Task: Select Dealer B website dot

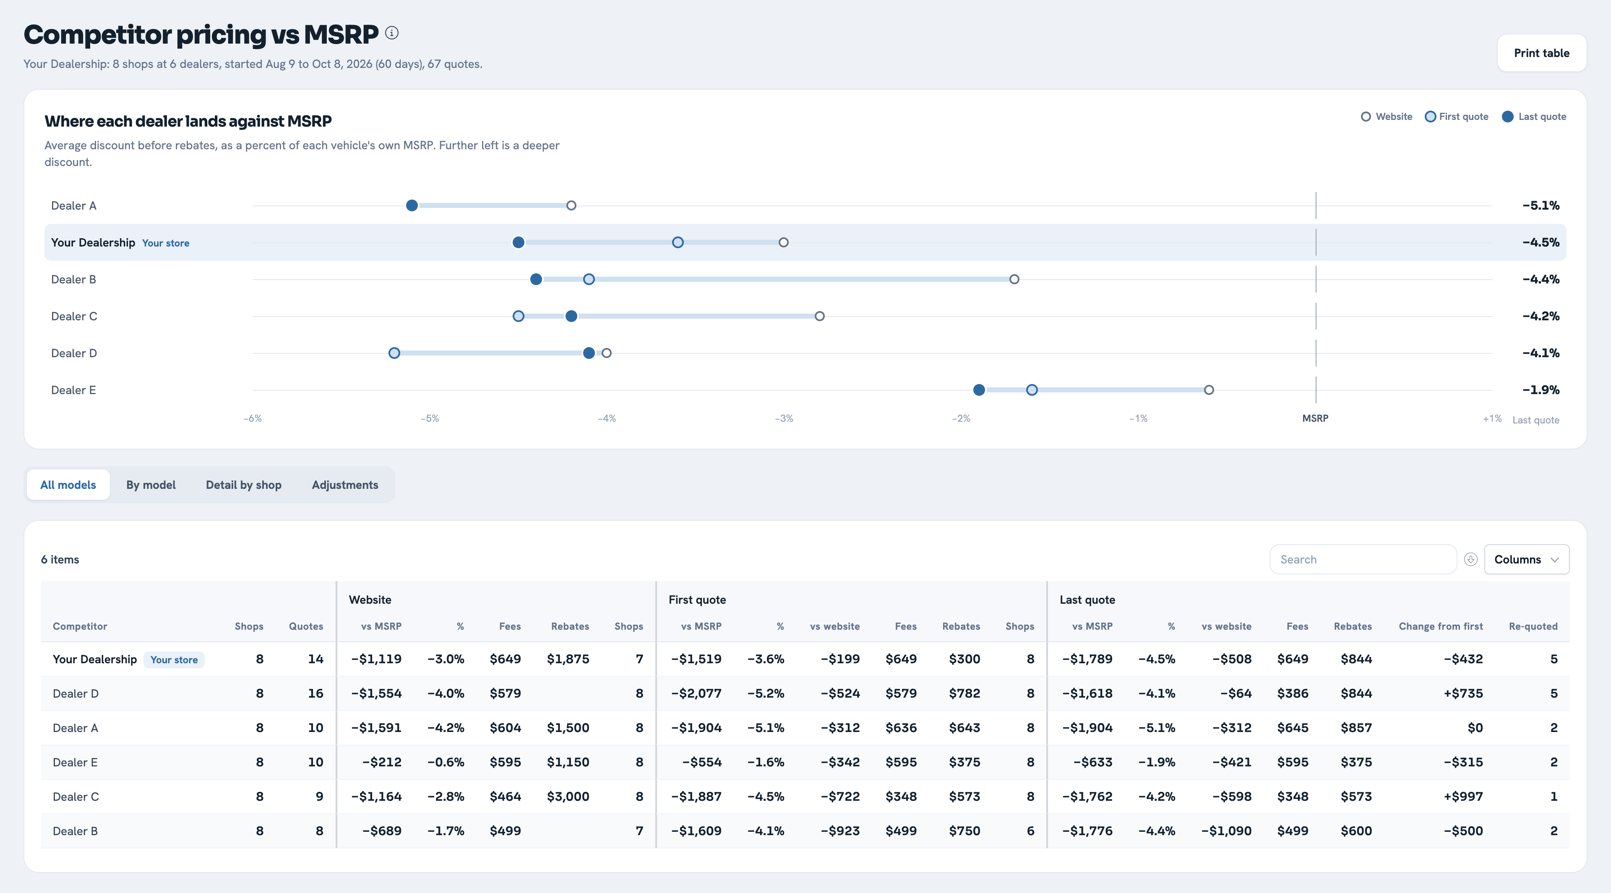Action: tap(1014, 279)
